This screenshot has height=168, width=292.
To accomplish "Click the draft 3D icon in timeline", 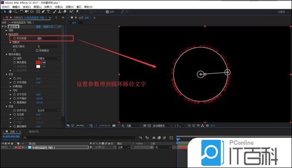I will pos(147,138).
